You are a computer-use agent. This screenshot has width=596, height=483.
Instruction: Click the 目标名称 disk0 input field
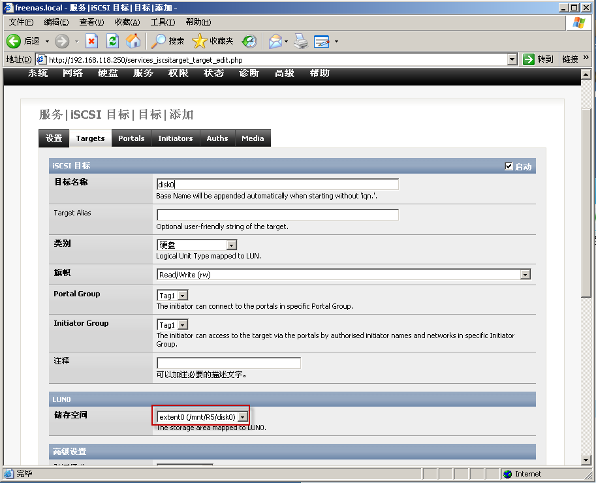point(277,184)
